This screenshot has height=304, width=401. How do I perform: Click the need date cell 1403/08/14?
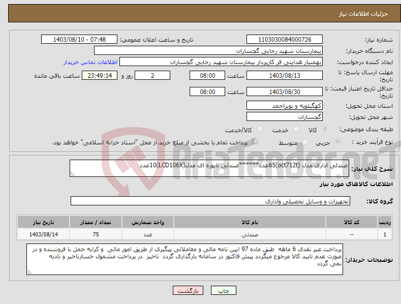pyautogui.click(x=43, y=234)
